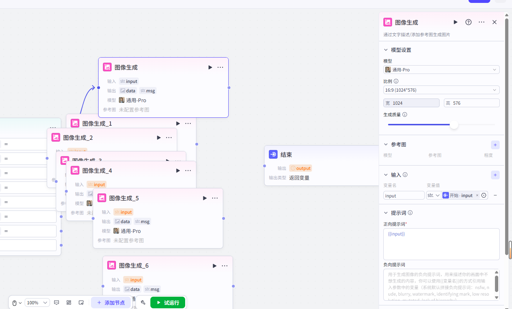
Task: Open more options for 图像生成_6 node
Action: pos(225,266)
